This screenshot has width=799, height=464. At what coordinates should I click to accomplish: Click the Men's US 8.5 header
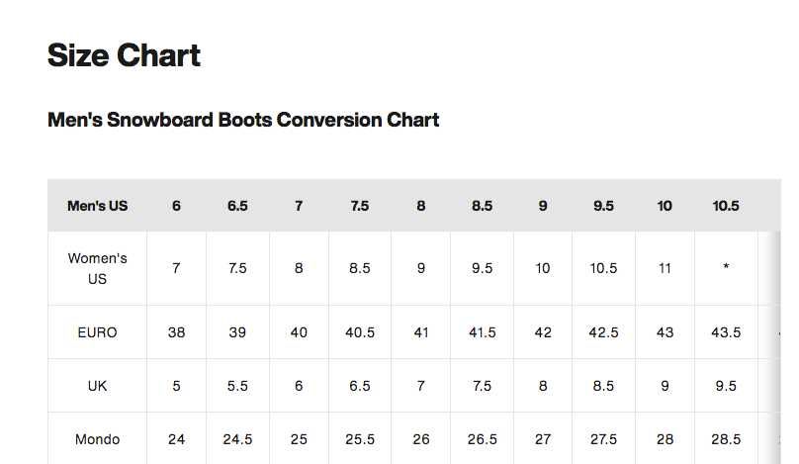(x=482, y=206)
